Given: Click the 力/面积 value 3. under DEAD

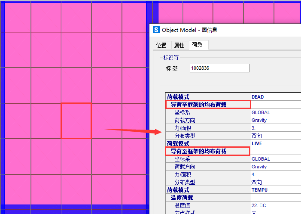Looking at the screenshot, I should (x=275, y=128).
